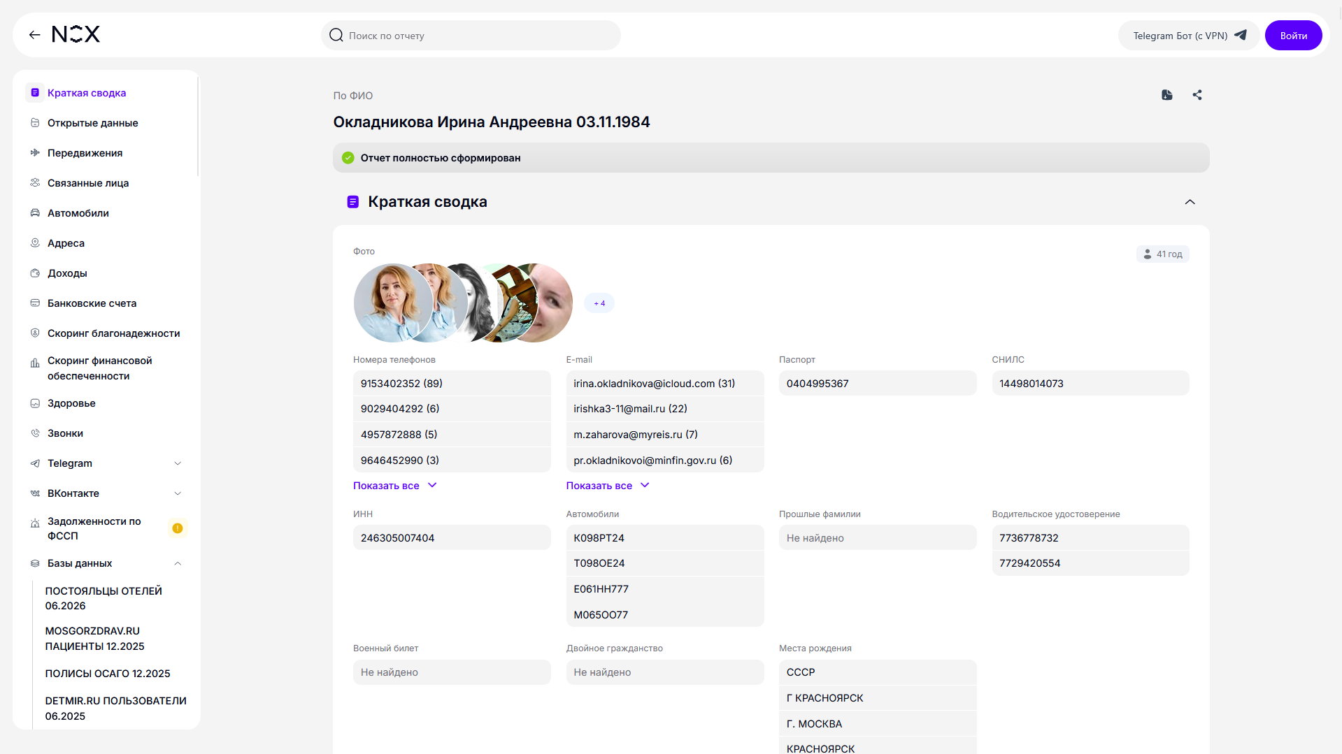Click car plate Е061НН777

[x=664, y=589]
